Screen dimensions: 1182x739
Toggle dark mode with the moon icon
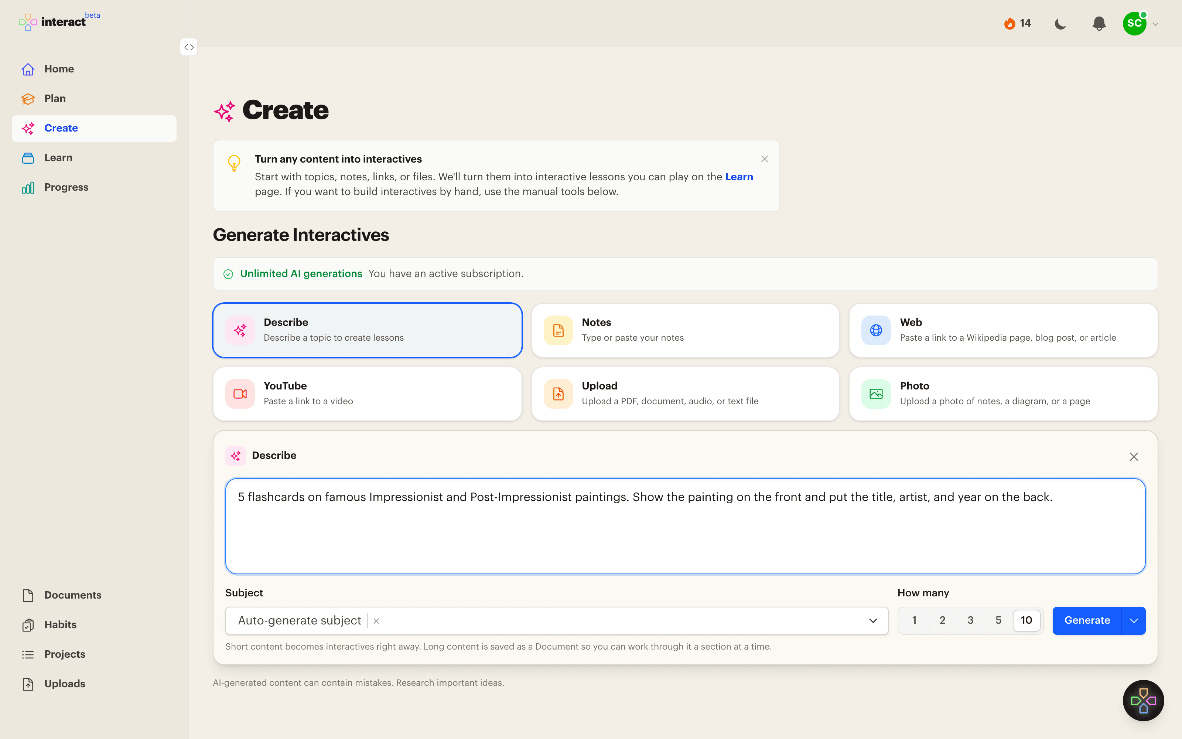point(1060,23)
